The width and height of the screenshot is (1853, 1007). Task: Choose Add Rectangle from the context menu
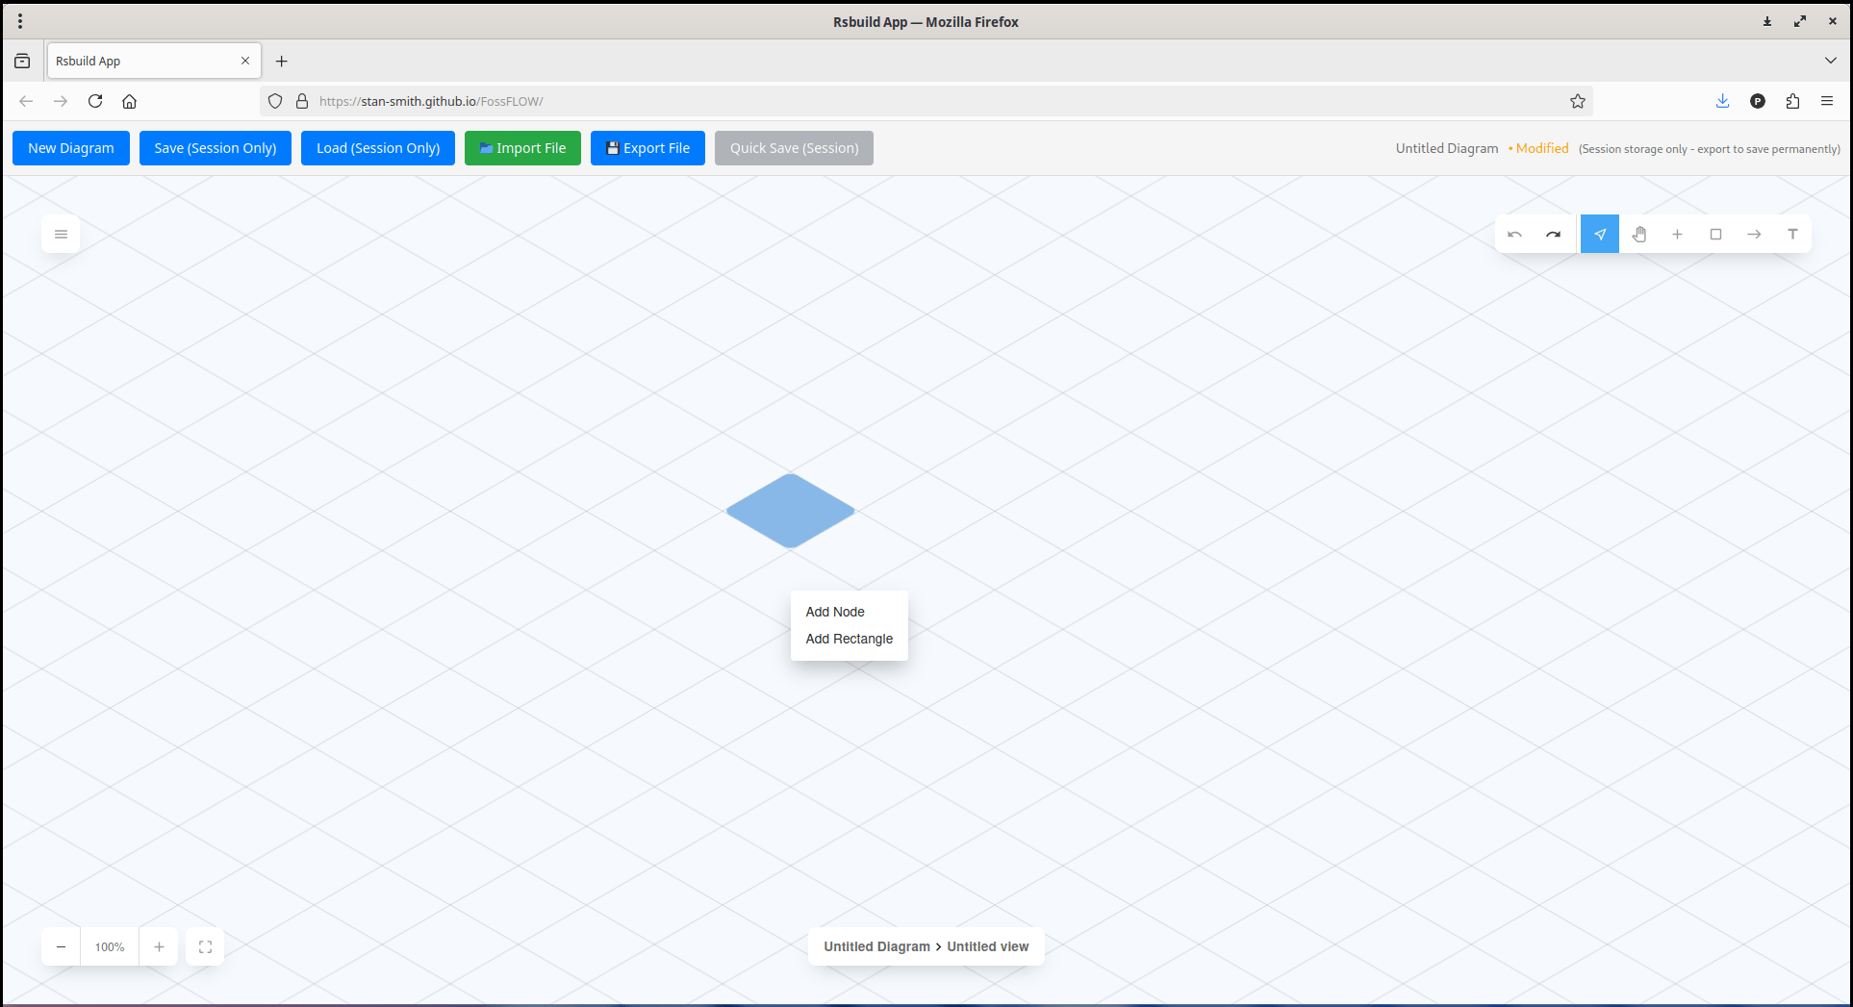click(850, 639)
